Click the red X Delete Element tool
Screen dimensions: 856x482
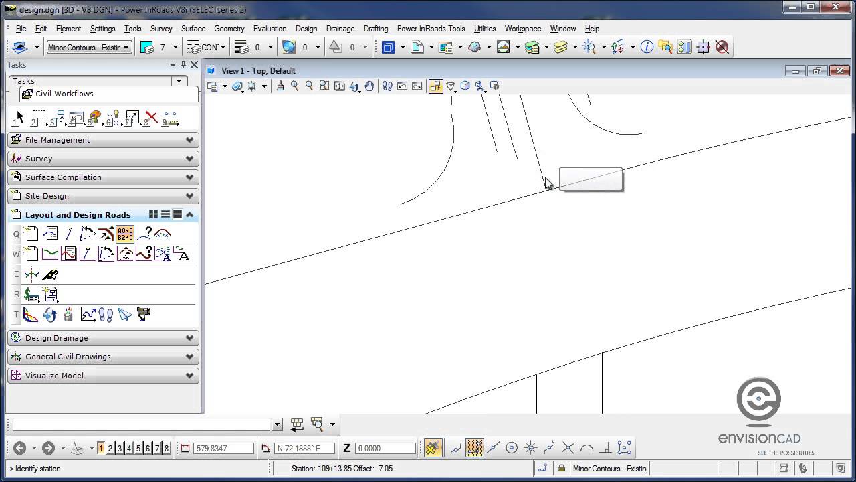coord(151,119)
